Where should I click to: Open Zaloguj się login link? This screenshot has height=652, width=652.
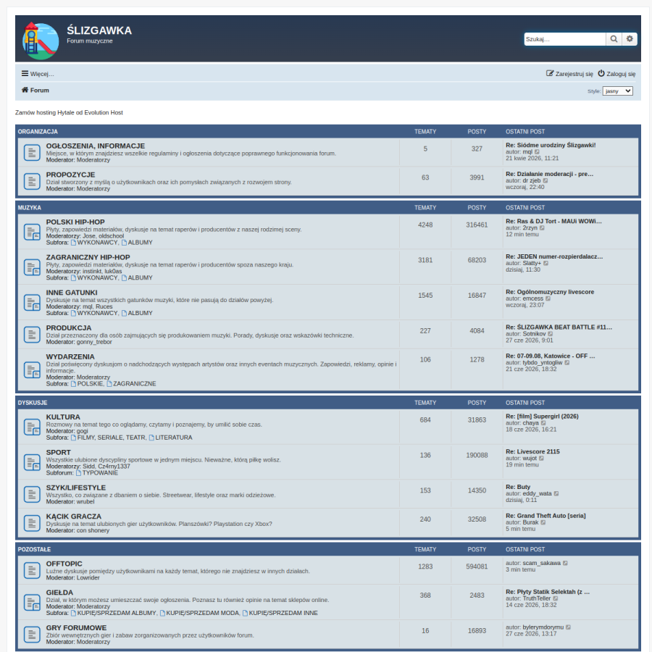tap(617, 74)
